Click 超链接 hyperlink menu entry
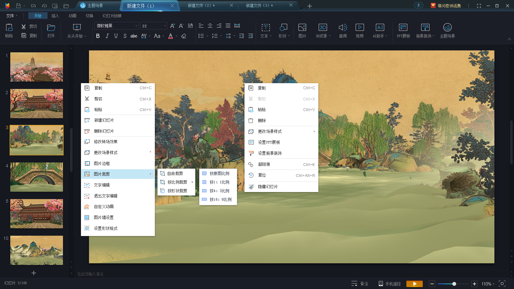The image size is (514, 289). [281, 164]
